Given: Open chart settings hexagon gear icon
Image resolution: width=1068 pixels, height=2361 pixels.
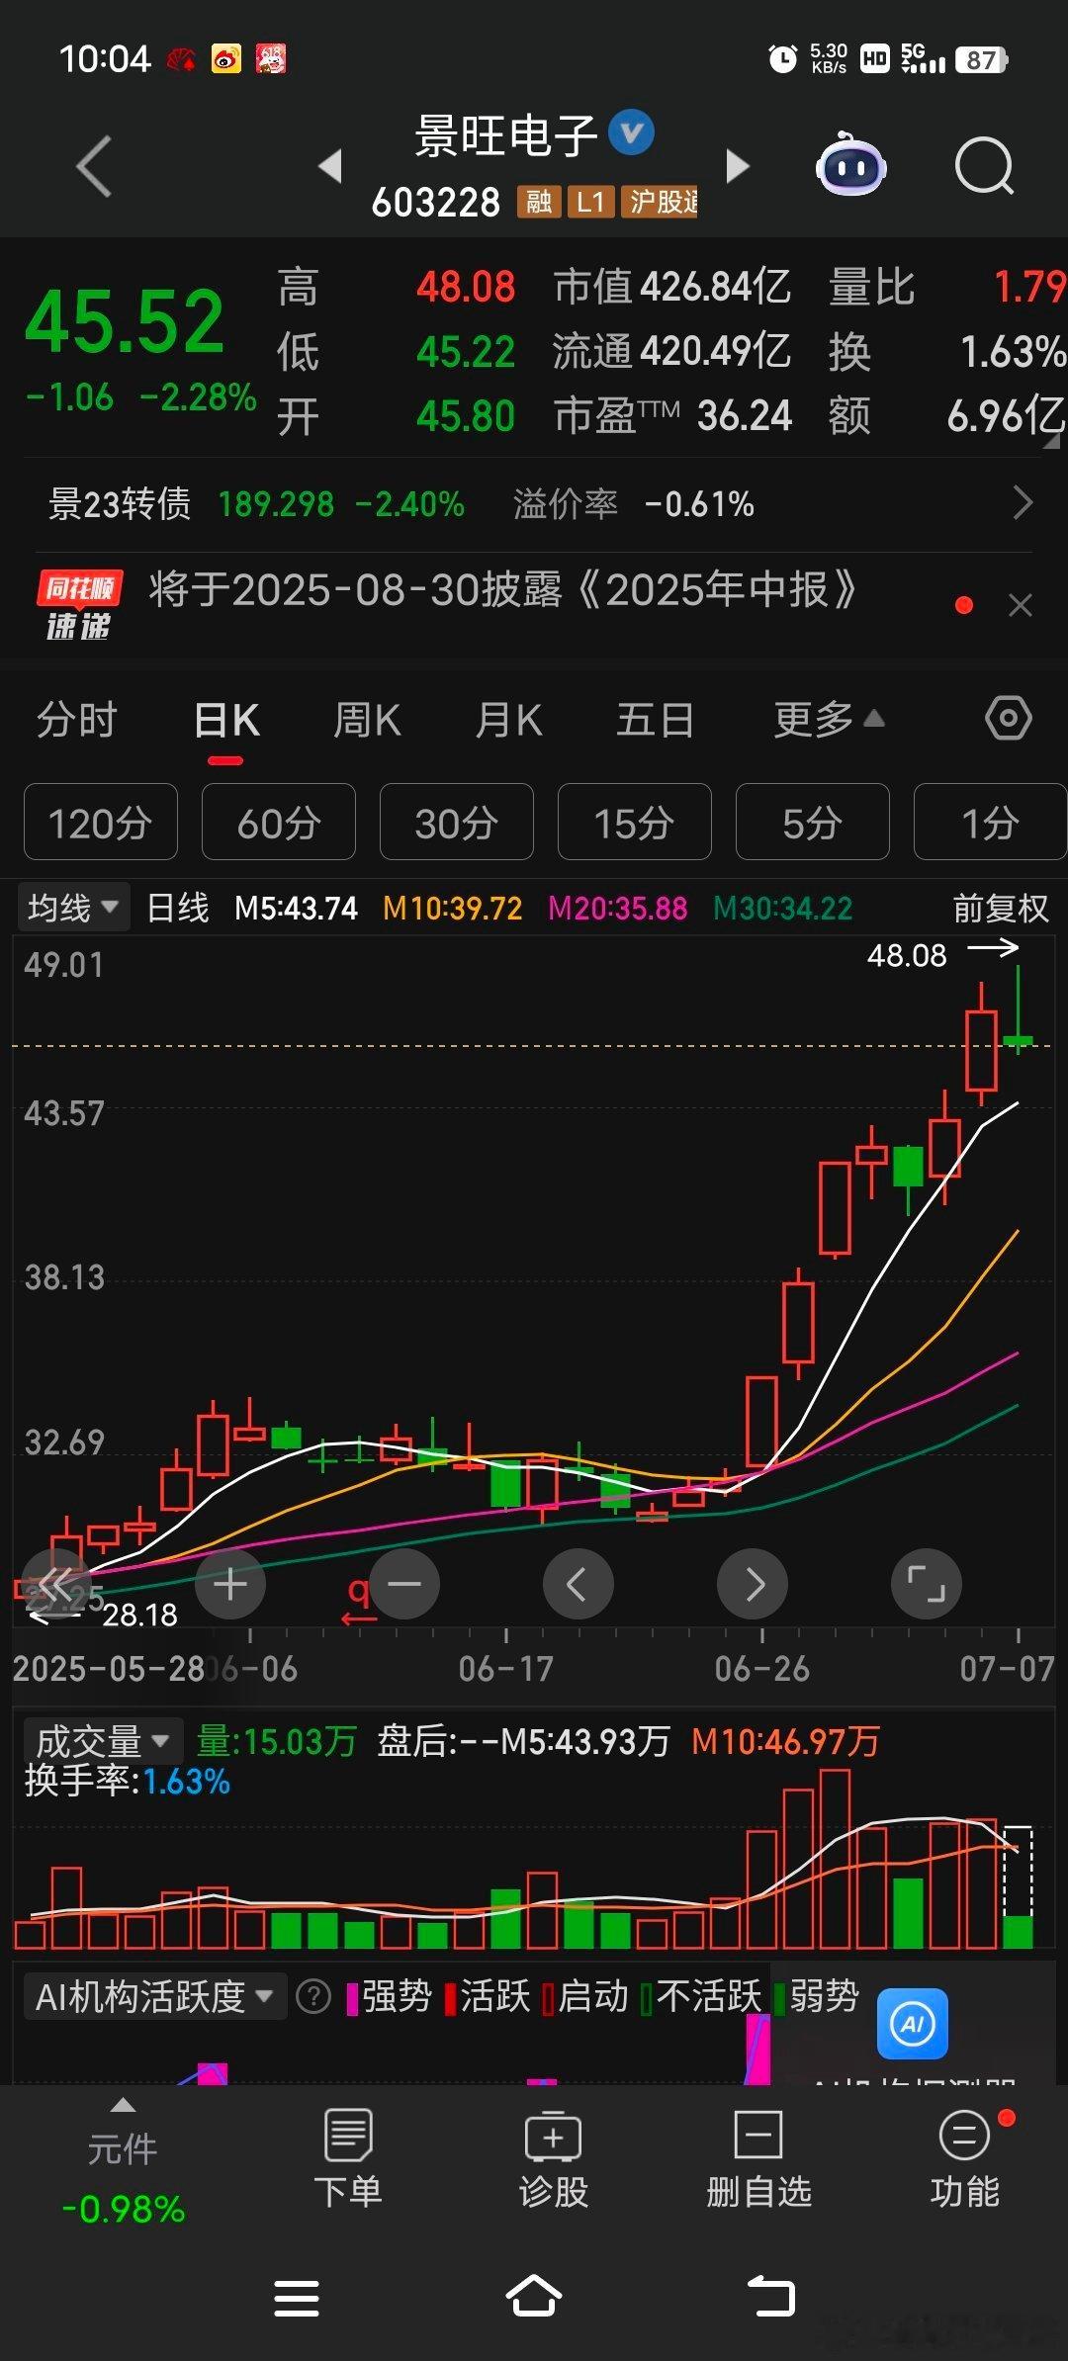Looking at the screenshot, I should point(1009,718).
